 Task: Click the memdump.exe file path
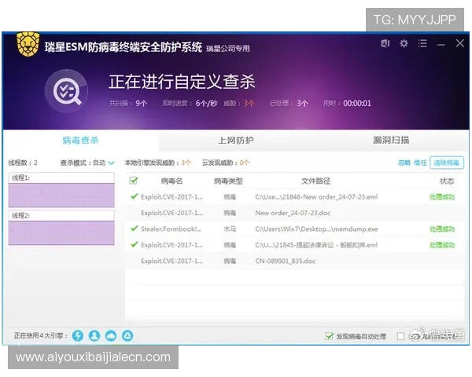tap(316, 229)
